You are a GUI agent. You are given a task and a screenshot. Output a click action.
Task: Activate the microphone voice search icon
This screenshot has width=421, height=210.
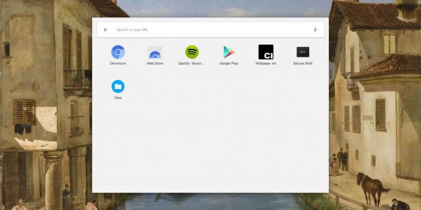315,30
